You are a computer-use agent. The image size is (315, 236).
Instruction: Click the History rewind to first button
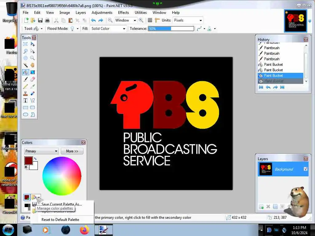pyautogui.click(x=261, y=87)
